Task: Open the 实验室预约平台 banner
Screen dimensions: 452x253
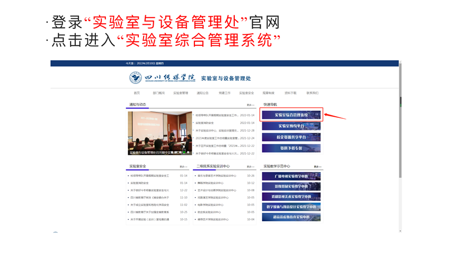Action: (x=291, y=126)
